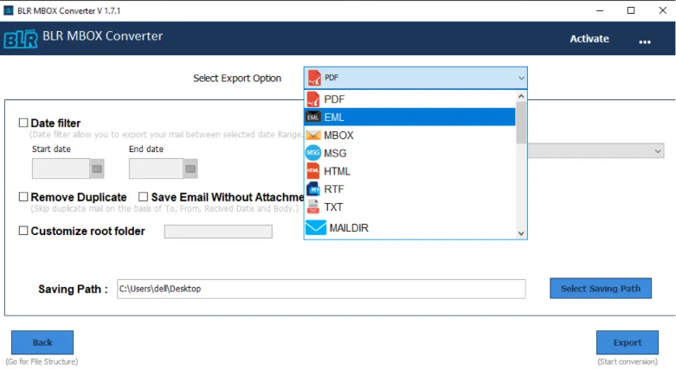Viewport: 676px width, 369px height.
Task: Click the BLR logo in header
Action: point(20,39)
